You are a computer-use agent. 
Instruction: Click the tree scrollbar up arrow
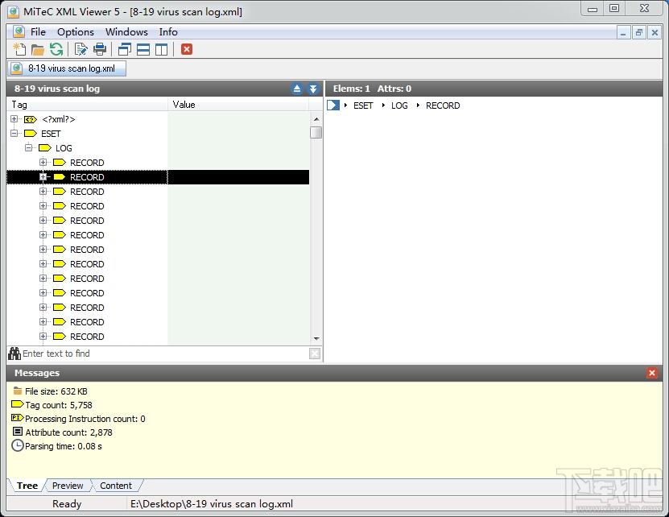[x=316, y=119]
